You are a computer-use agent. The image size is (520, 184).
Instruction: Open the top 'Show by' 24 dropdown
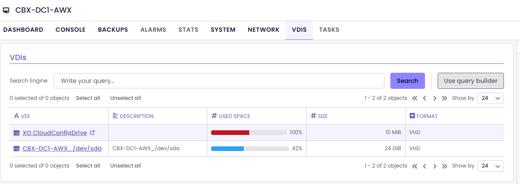tap(490, 98)
